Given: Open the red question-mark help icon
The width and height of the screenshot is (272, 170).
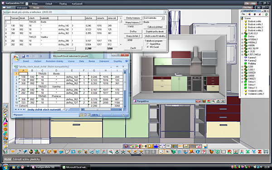Looking at the screenshot, I should tap(204, 152).
